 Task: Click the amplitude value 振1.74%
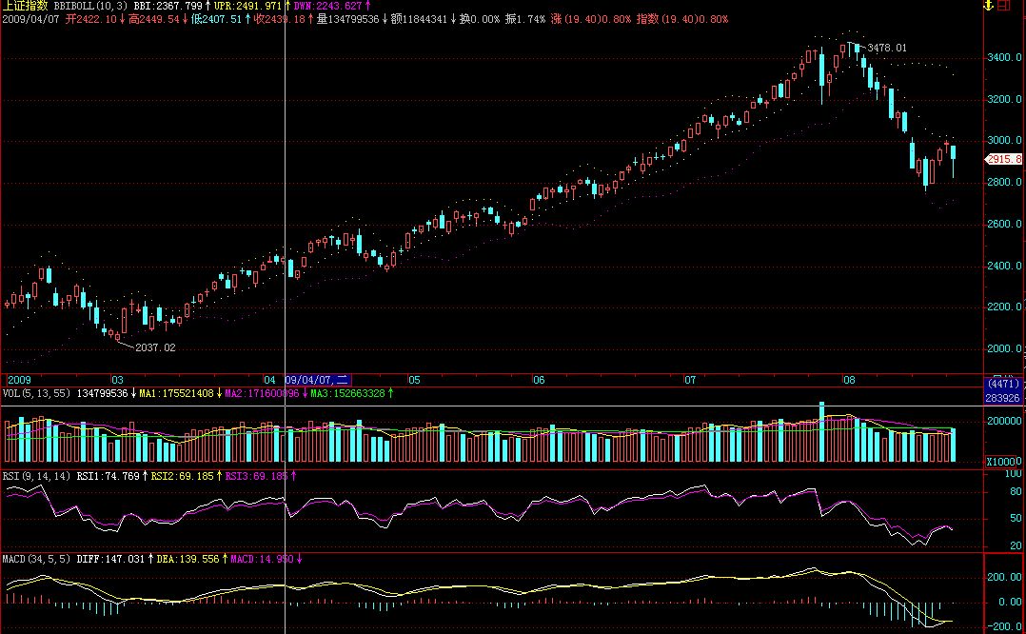[524, 20]
